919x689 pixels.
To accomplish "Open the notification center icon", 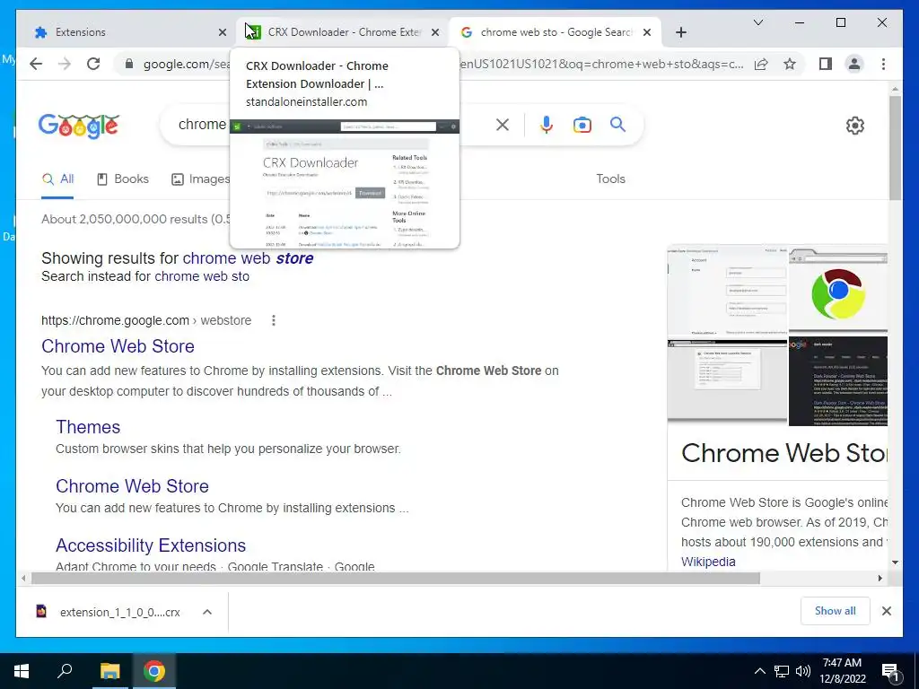I will [x=890, y=672].
